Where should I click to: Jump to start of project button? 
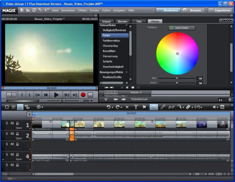tap(46, 95)
